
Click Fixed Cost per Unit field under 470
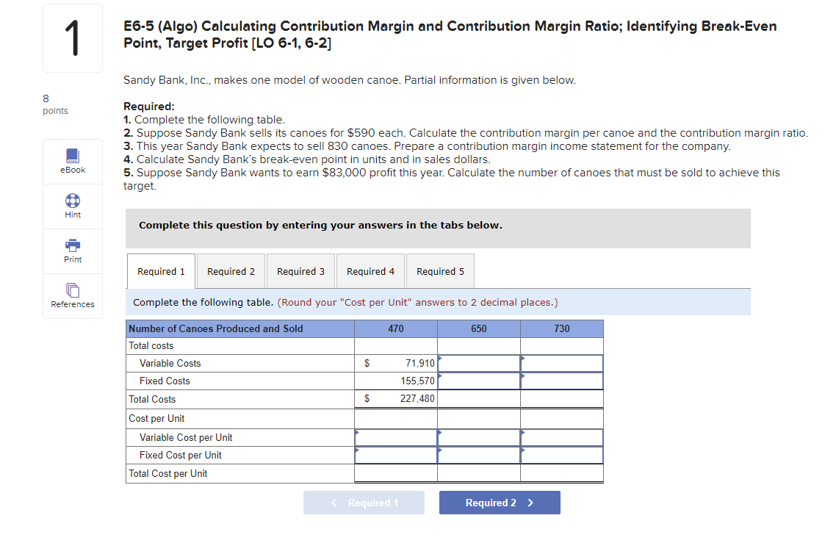395,455
